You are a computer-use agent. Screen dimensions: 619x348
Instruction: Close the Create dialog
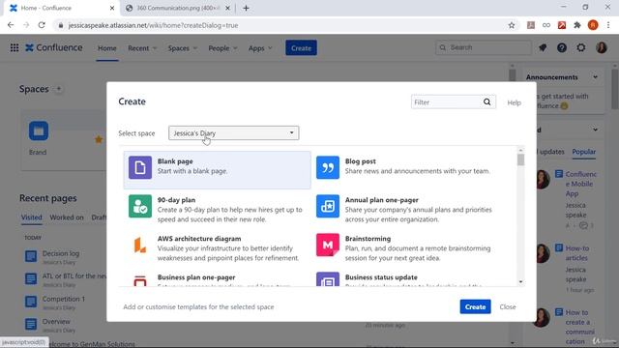coord(508,306)
